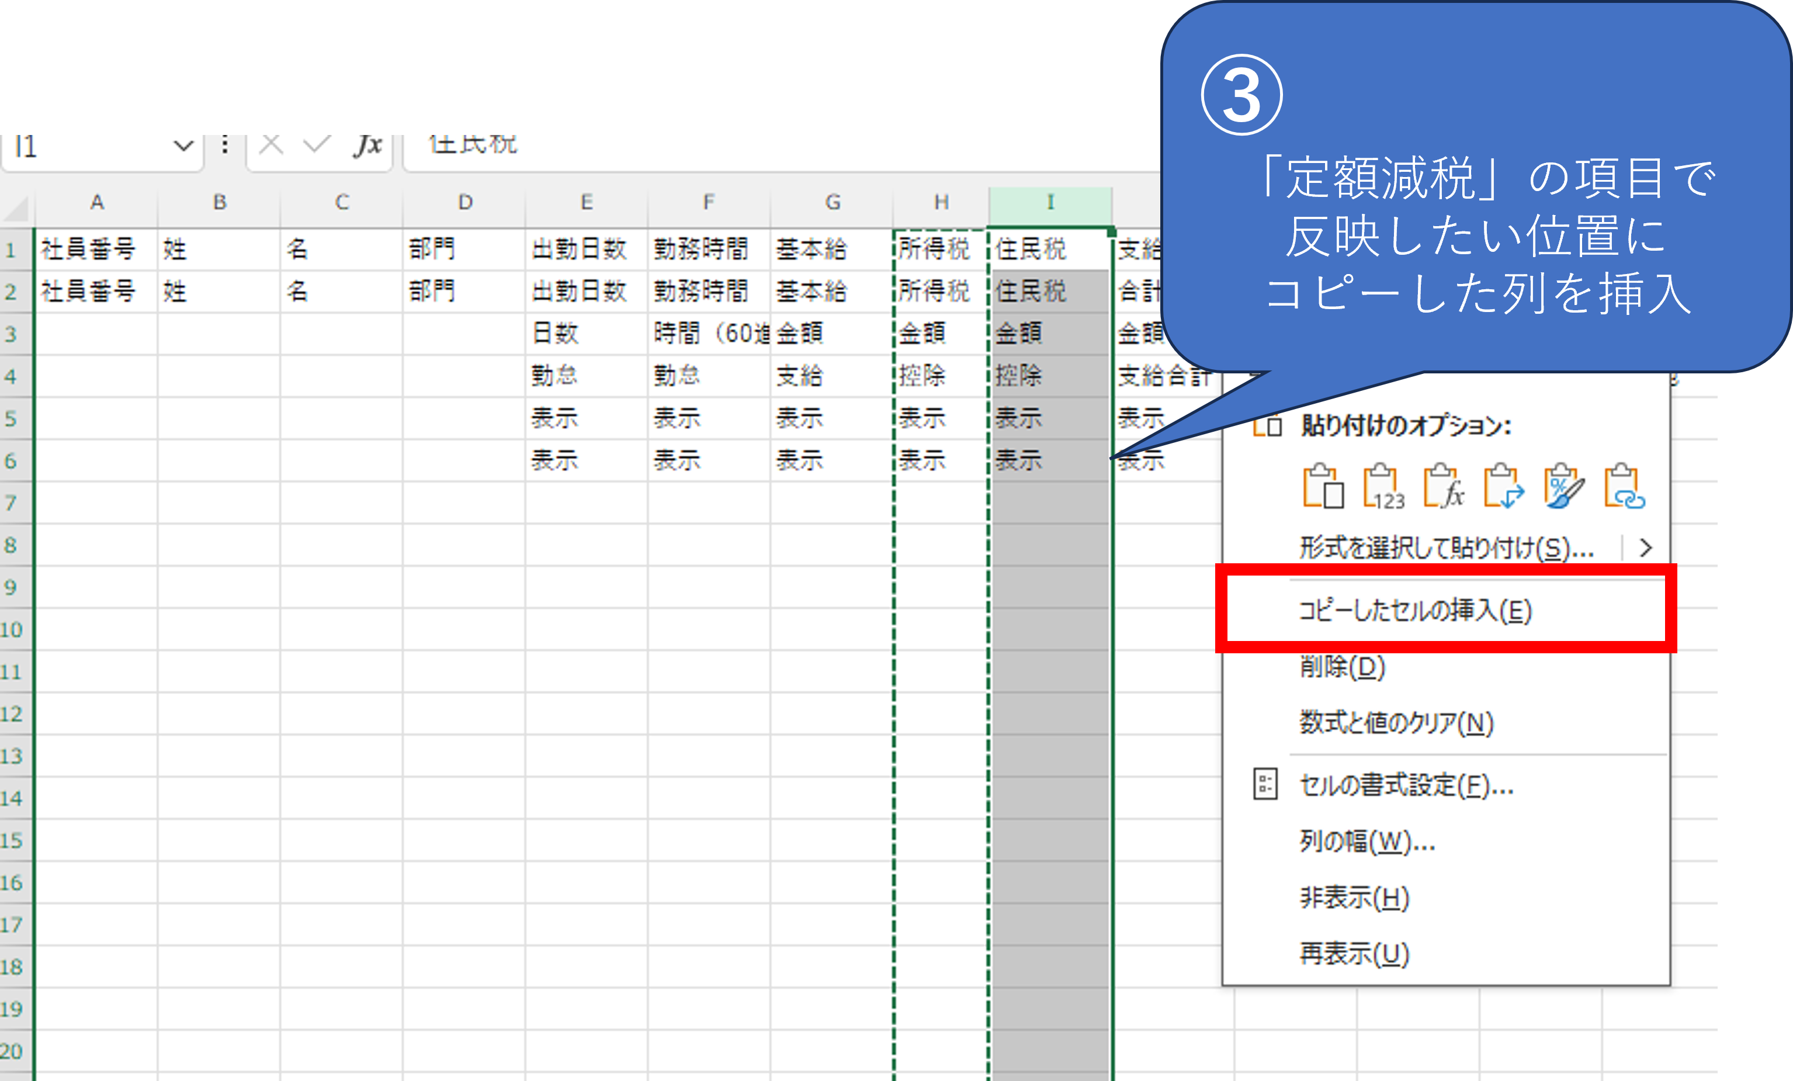Open the Name Box dropdown arrow
The height and width of the screenshot is (1081, 1793).
point(183,145)
